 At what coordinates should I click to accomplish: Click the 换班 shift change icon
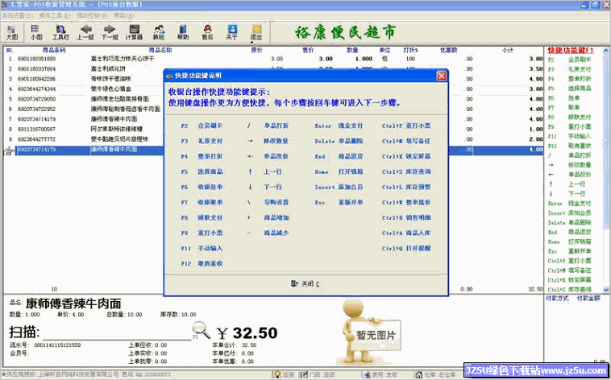tap(158, 33)
